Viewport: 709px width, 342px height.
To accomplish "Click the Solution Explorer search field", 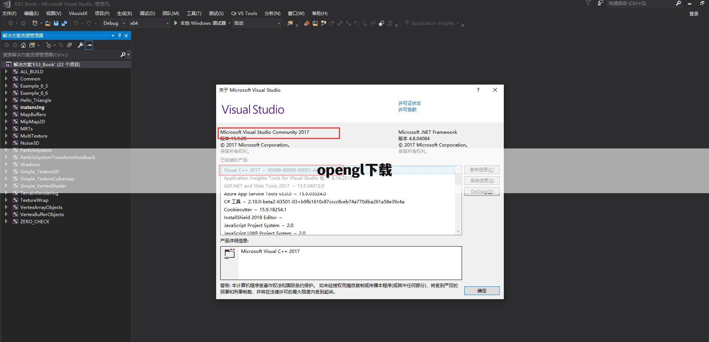I will [60, 54].
